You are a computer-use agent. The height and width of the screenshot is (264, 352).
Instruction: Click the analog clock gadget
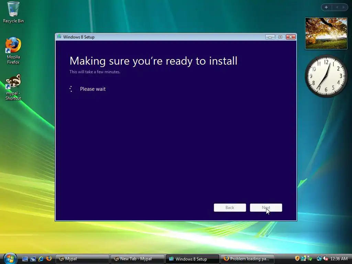click(x=326, y=76)
